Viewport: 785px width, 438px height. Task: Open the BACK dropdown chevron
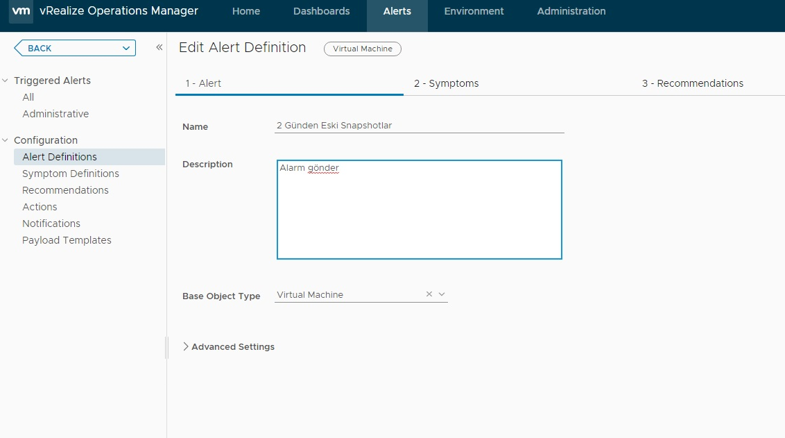coord(126,48)
